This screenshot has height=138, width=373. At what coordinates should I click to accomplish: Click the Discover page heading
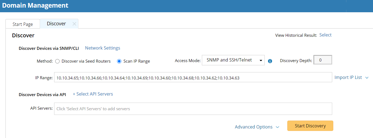tap(23, 35)
